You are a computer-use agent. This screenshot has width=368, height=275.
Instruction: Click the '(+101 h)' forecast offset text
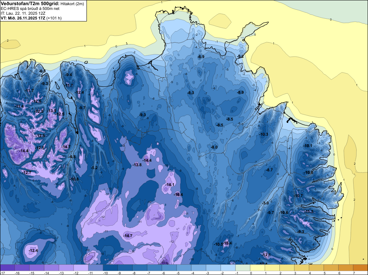point(54,18)
